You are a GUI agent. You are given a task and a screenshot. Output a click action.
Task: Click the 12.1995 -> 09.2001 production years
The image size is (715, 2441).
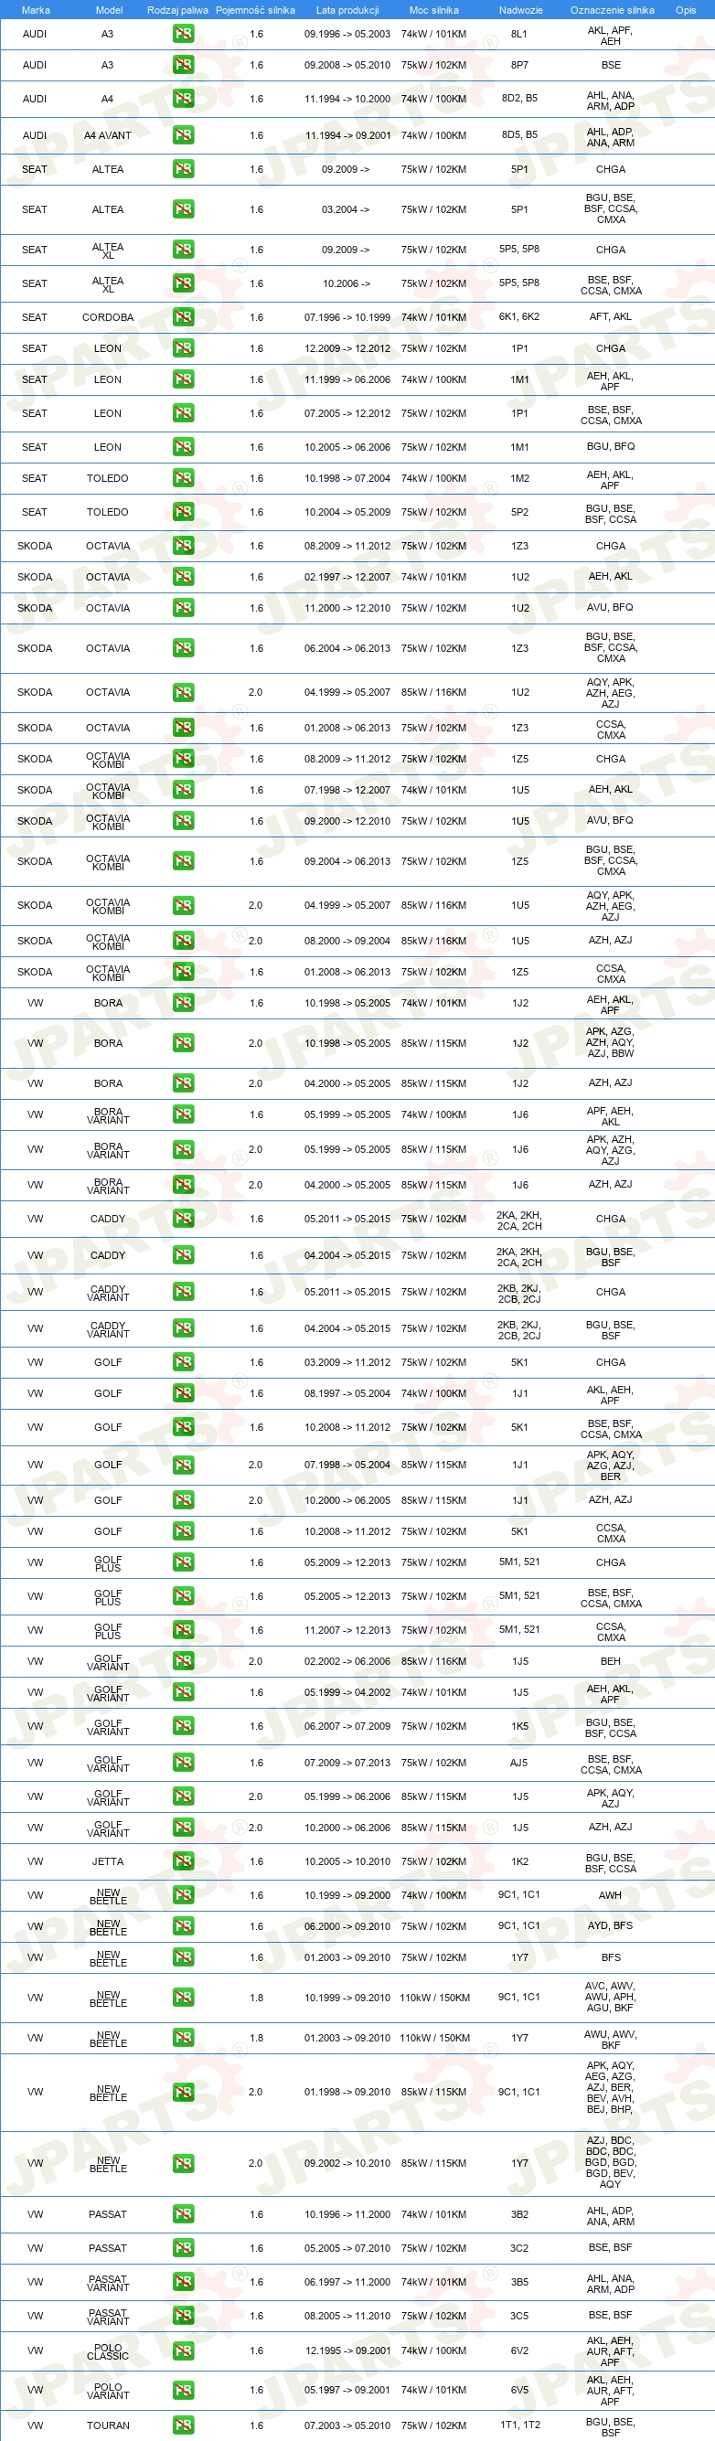(x=347, y=2351)
